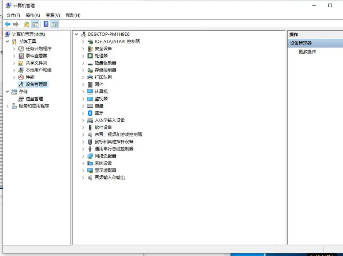Screen dimensions: 343x256
Task: Click the 事件查看器 icon in tree
Action: tap(21, 56)
